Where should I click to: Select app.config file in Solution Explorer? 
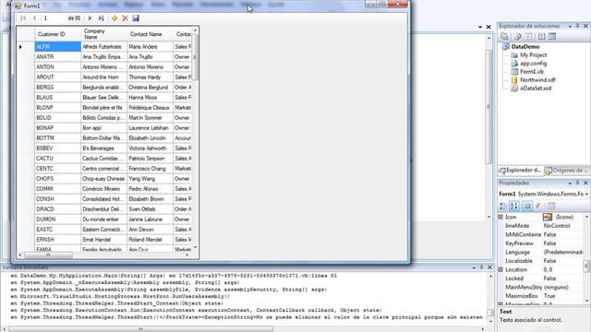533,64
